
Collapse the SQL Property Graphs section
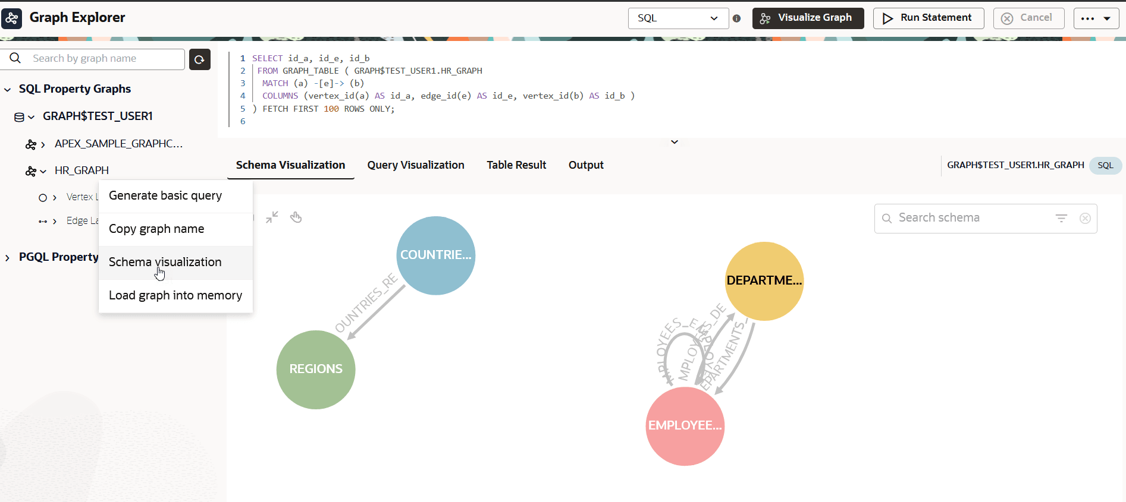pos(8,90)
